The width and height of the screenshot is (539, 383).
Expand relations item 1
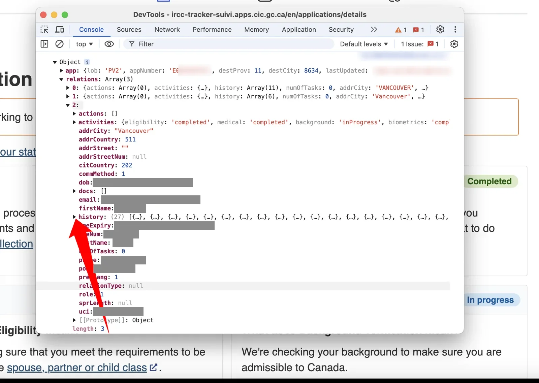[68, 97]
